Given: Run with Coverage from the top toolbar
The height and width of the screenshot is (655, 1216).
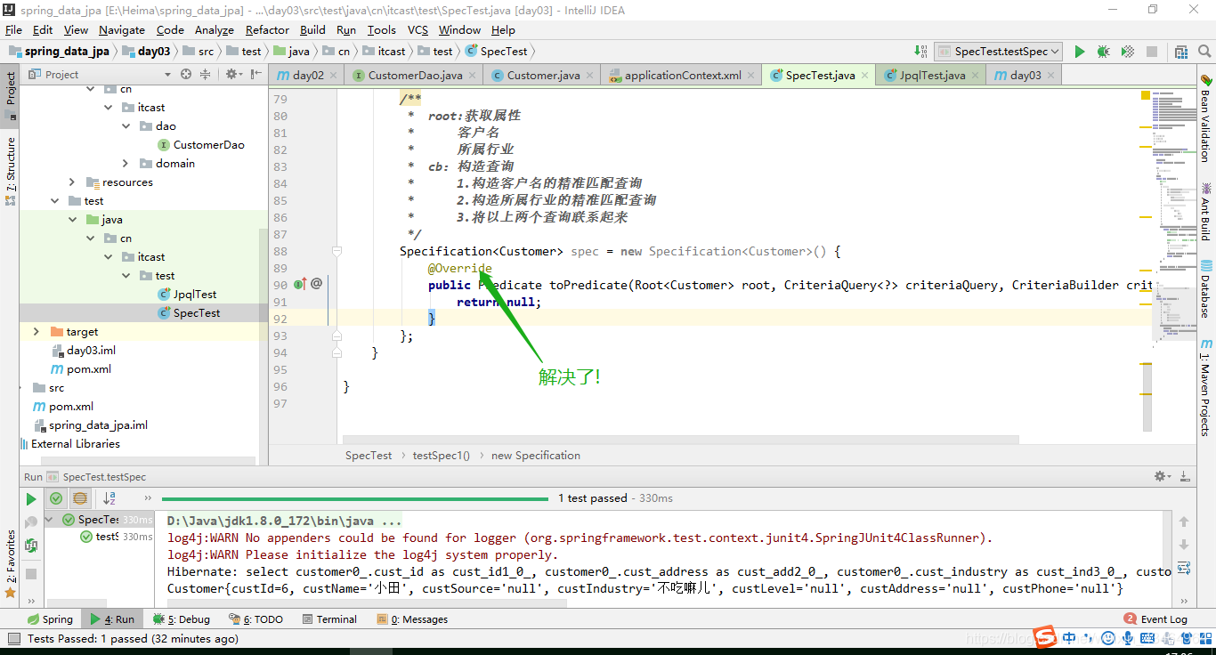Looking at the screenshot, I should 1128,52.
